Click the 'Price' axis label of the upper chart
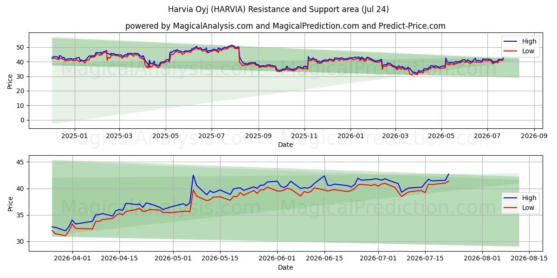The width and height of the screenshot is (557, 278). point(10,81)
